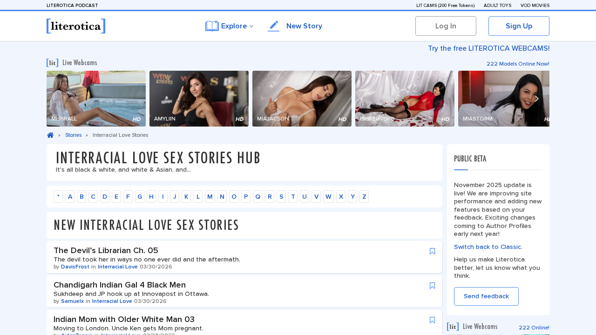
Task: Filter stories by letter P
Action: pyautogui.click(x=246, y=196)
